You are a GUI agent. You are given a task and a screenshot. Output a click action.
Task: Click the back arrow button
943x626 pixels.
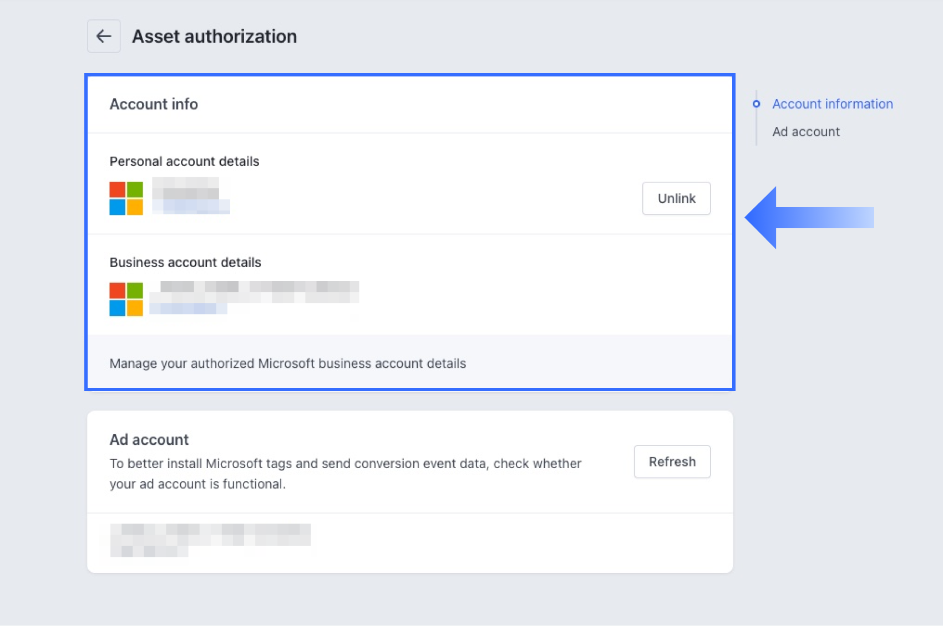coord(104,37)
